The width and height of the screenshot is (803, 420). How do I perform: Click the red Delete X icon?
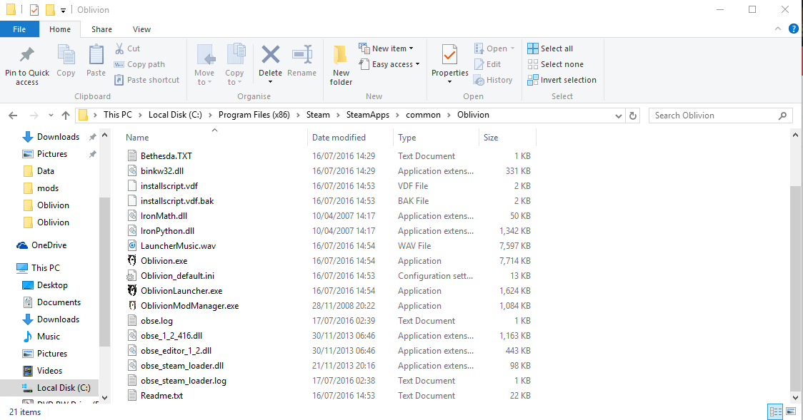pos(270,54)
